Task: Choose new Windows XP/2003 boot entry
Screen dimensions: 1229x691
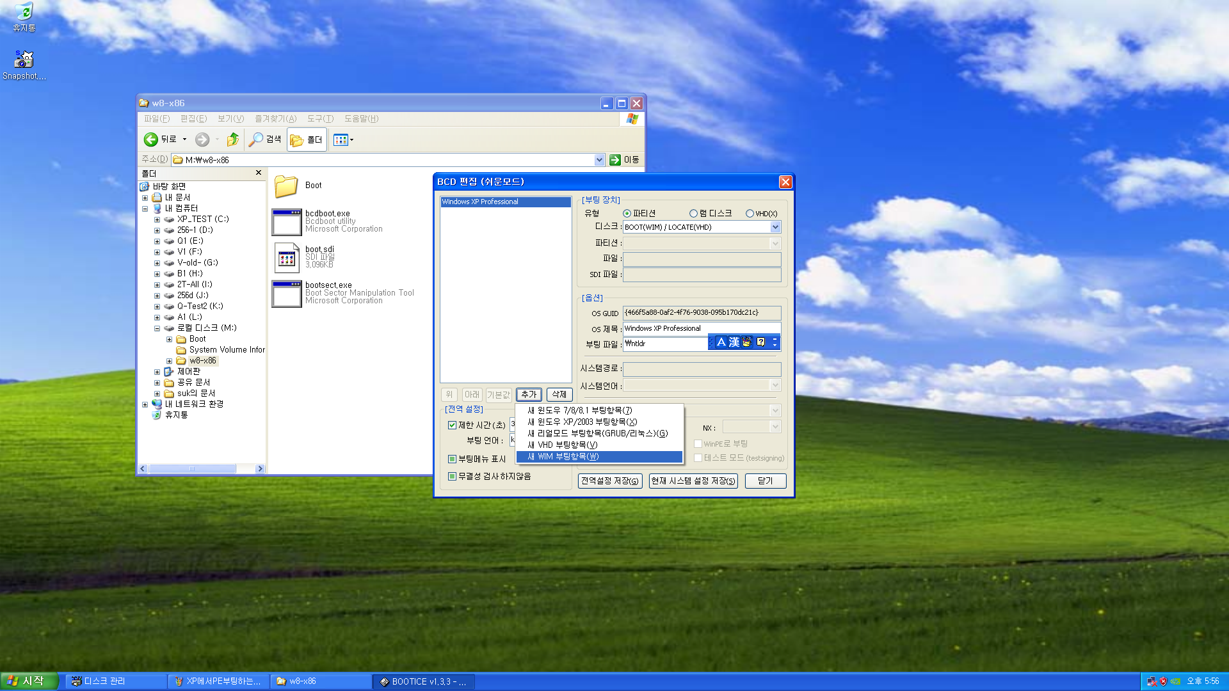Action: click(x=600, y=422)
